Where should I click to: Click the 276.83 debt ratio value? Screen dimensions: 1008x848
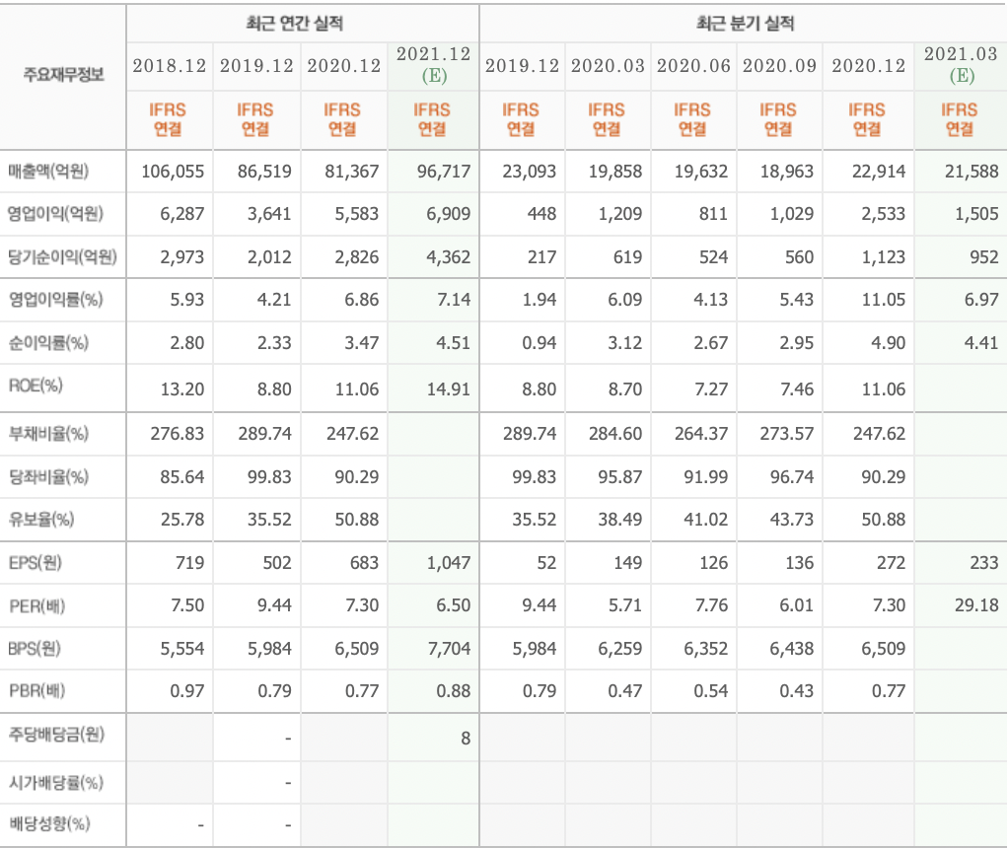(178, 434)
